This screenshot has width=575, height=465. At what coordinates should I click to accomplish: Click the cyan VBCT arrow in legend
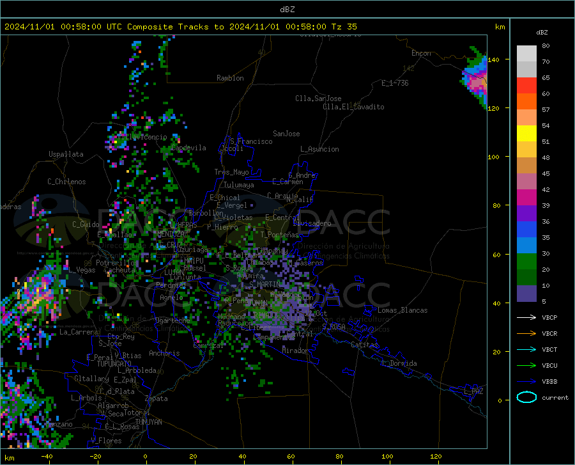point(526,349)
